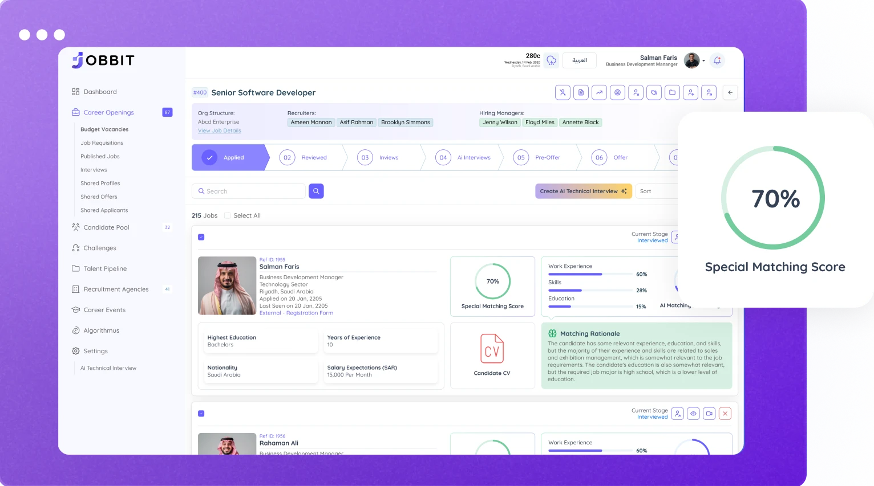Click video camera icon for Rahaman Ali
Screen dimensions: 874x486
click(x=709, y=414)
